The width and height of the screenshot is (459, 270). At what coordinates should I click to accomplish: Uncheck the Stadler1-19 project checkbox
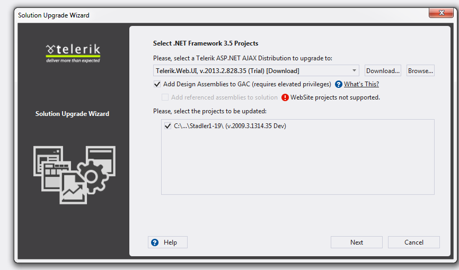pos(167,126)
